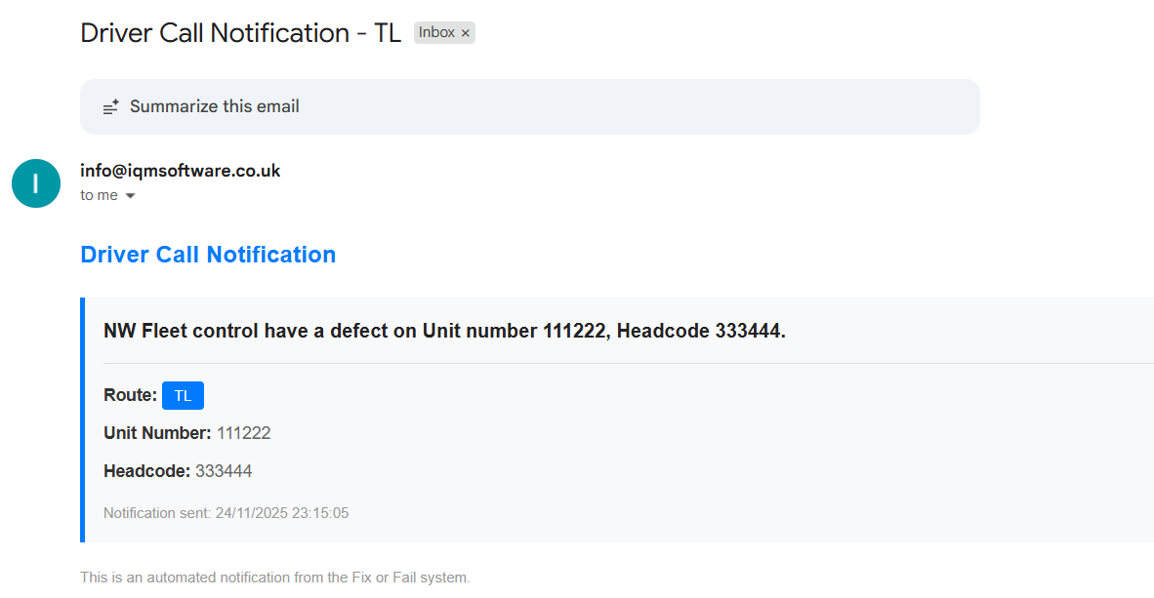Image resolution: width=1154 pixels, height=598 pixels.
Task: Click the "Route:" field label
Action: click(x=130, y=395)
